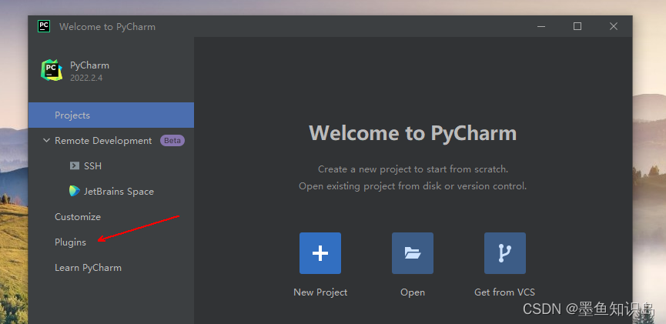666x324 pixels.
Task: Click the PyCharm 2022.2.4 version text
Action: tap(86, 78)
